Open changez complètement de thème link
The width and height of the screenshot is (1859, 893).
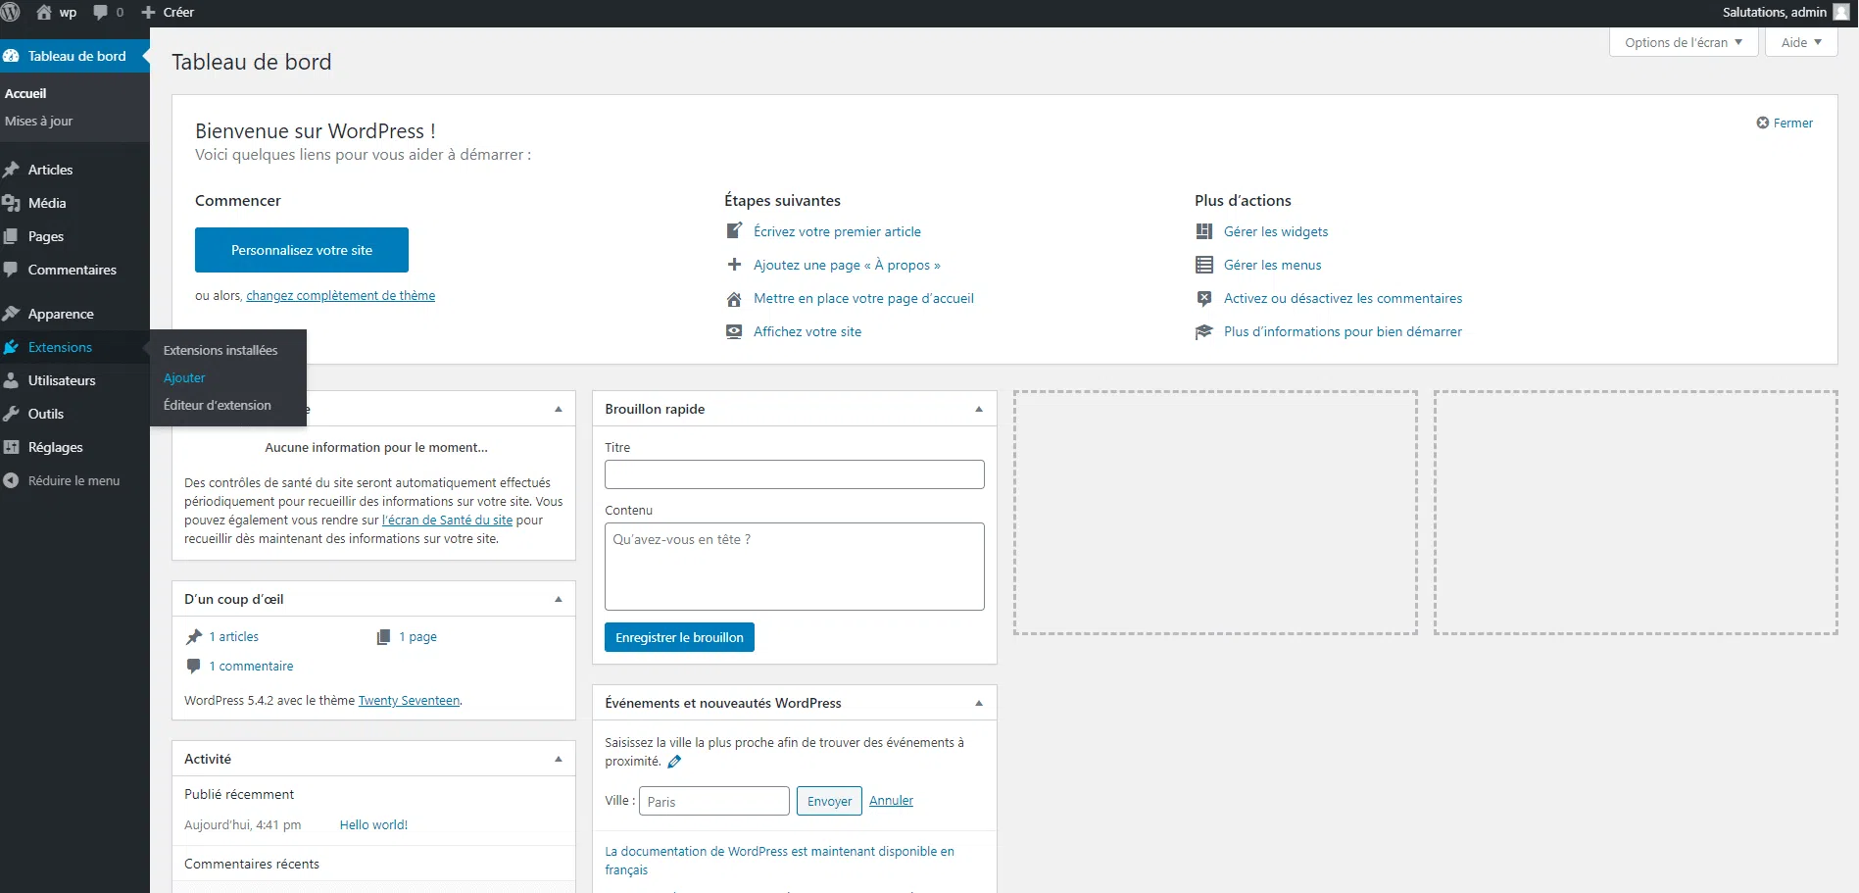[x=341, y=295]
